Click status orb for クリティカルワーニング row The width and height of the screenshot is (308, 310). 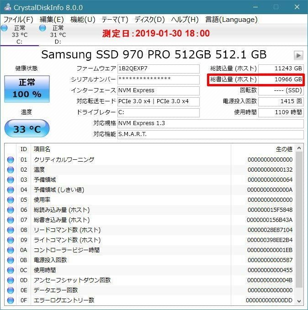11,159
